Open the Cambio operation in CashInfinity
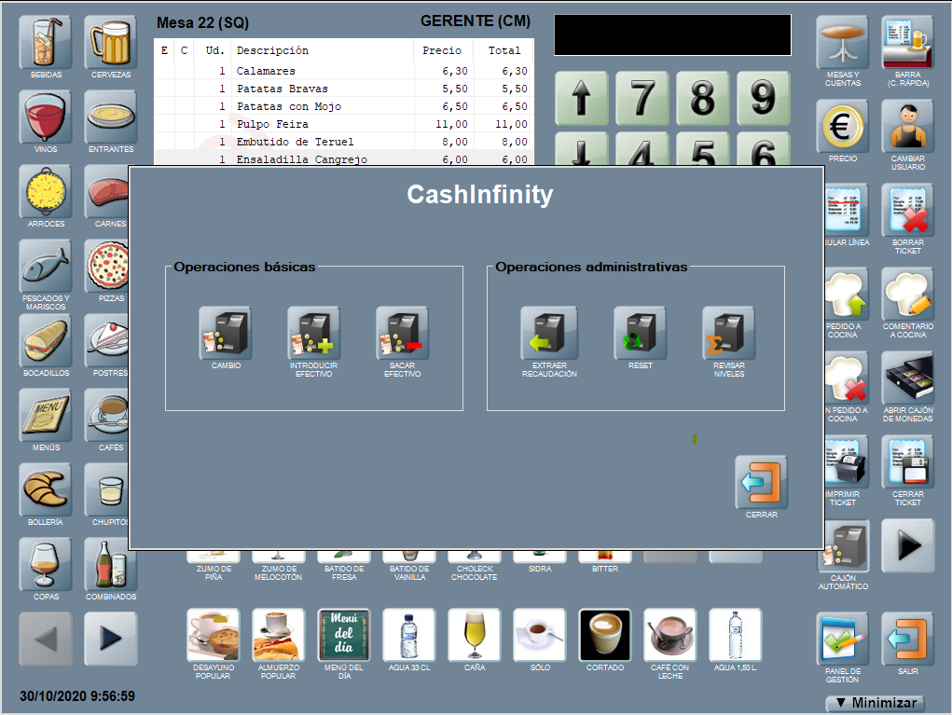 (226, 334)
